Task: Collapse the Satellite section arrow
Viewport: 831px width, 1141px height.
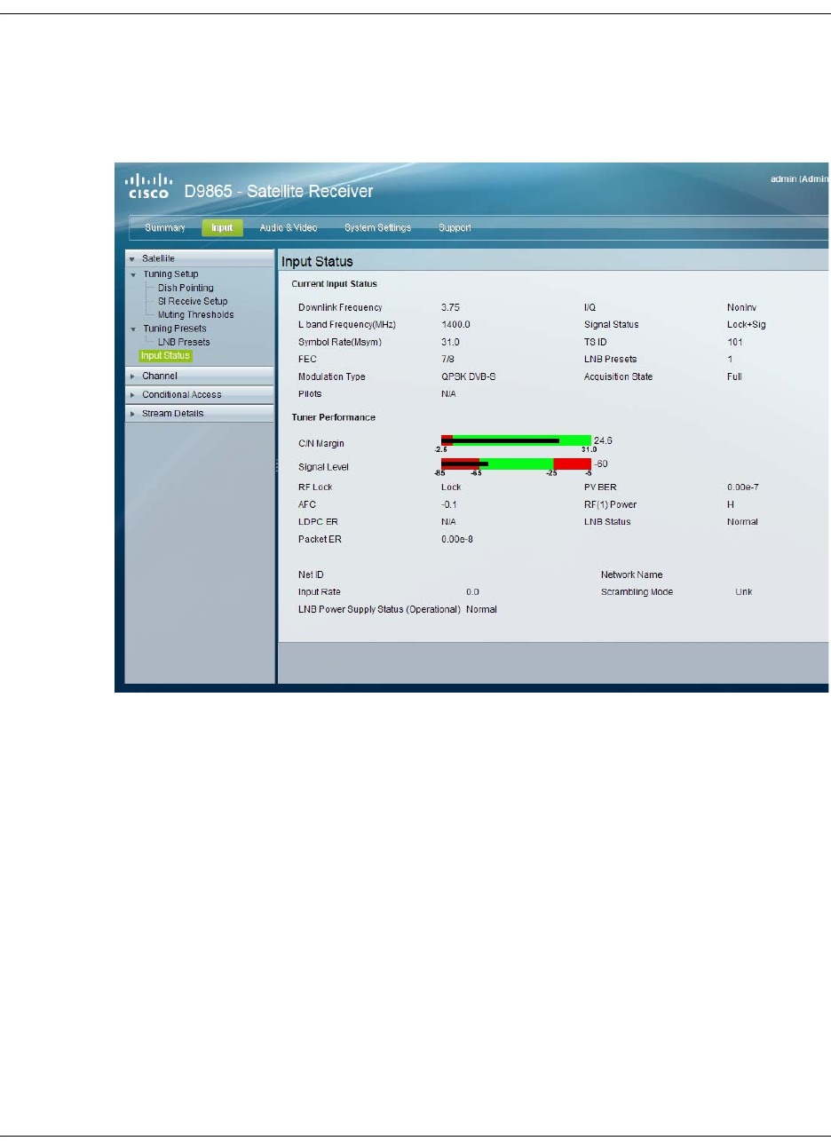Action: coord(133,258)
